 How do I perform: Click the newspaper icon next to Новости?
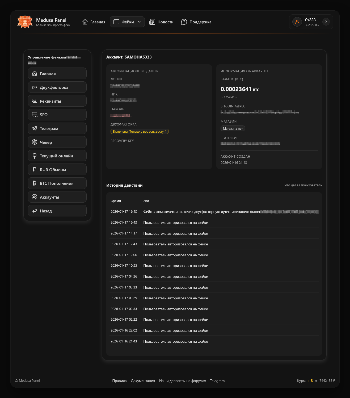152,22
